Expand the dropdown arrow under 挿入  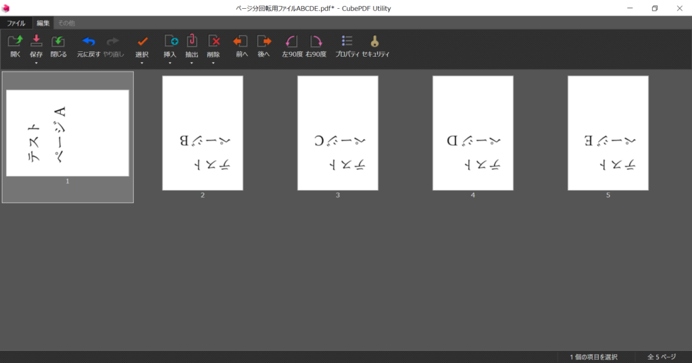pos(170,63)
